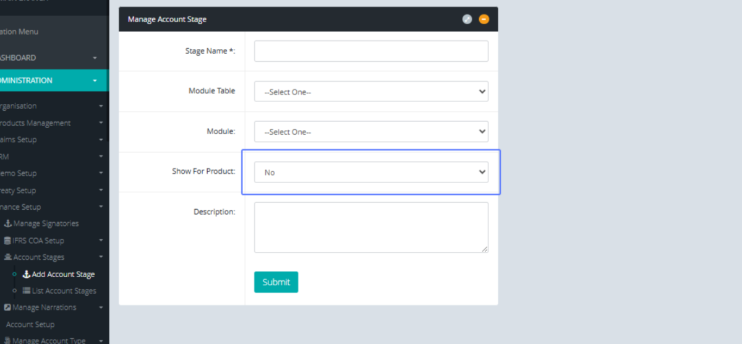
Task: Expand the Products Management submenu arrow
Action: point(101,123)
